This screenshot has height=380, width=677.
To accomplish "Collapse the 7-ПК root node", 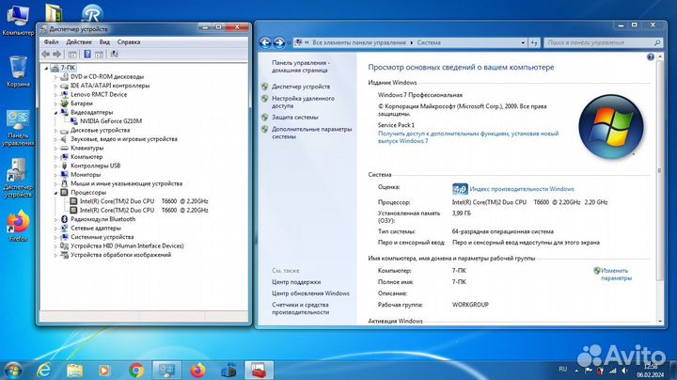I will point(46,68).
